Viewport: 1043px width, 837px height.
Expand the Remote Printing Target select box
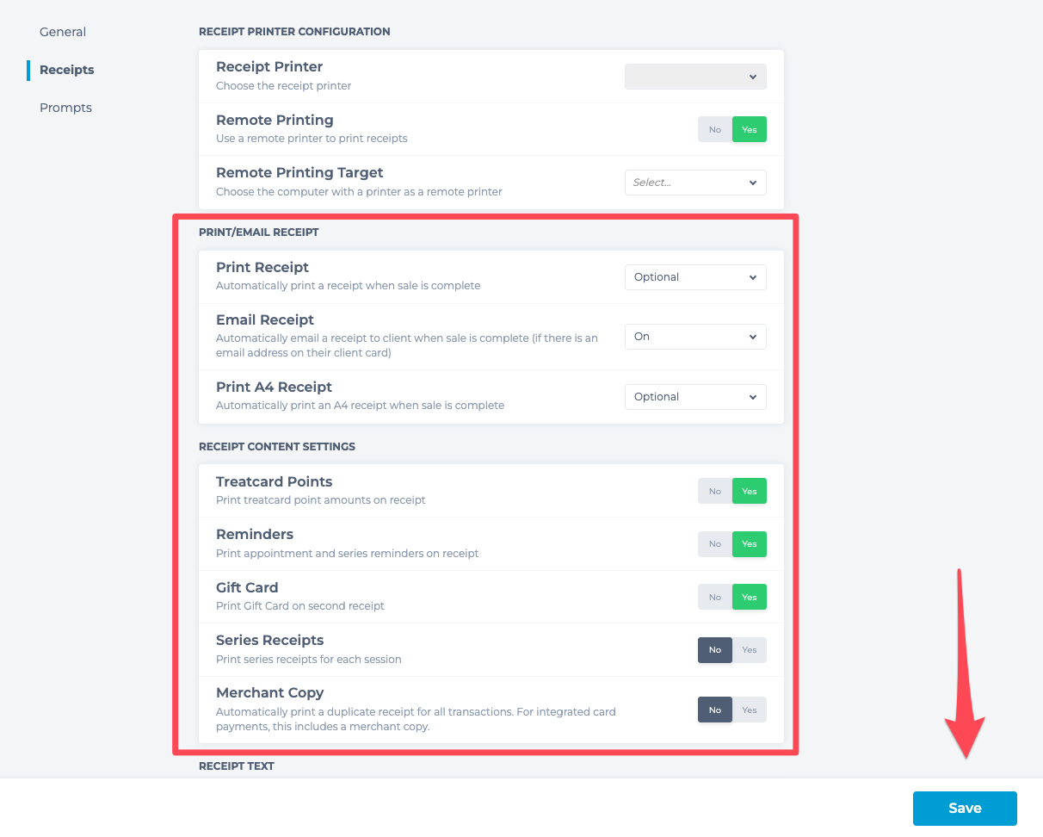pyautogui.click(x=694, y=183)
